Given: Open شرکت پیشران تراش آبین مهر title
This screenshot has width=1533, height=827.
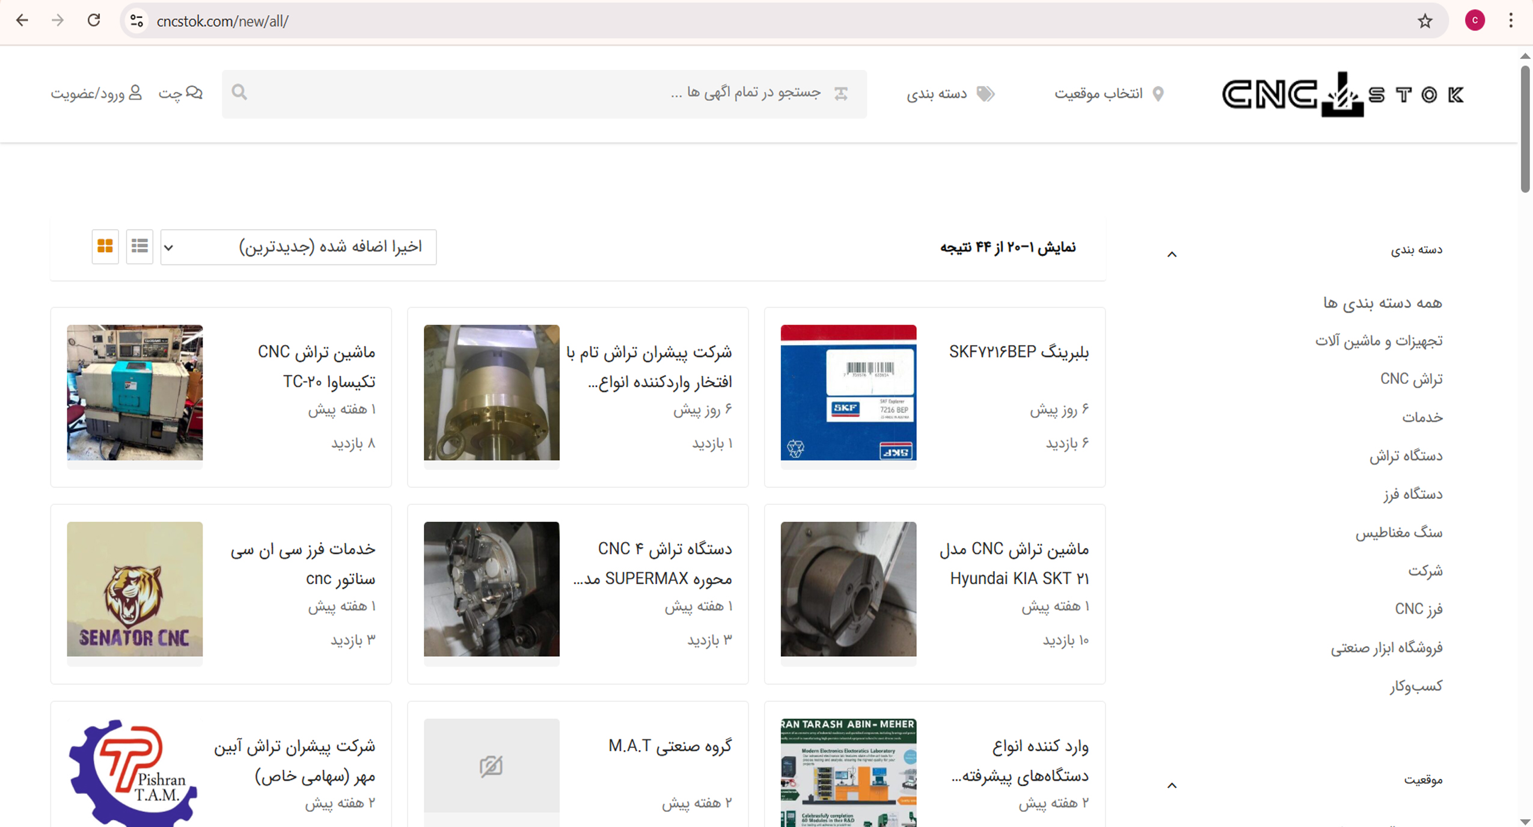Looking at the screenshot, I should (x=294, y=760).
